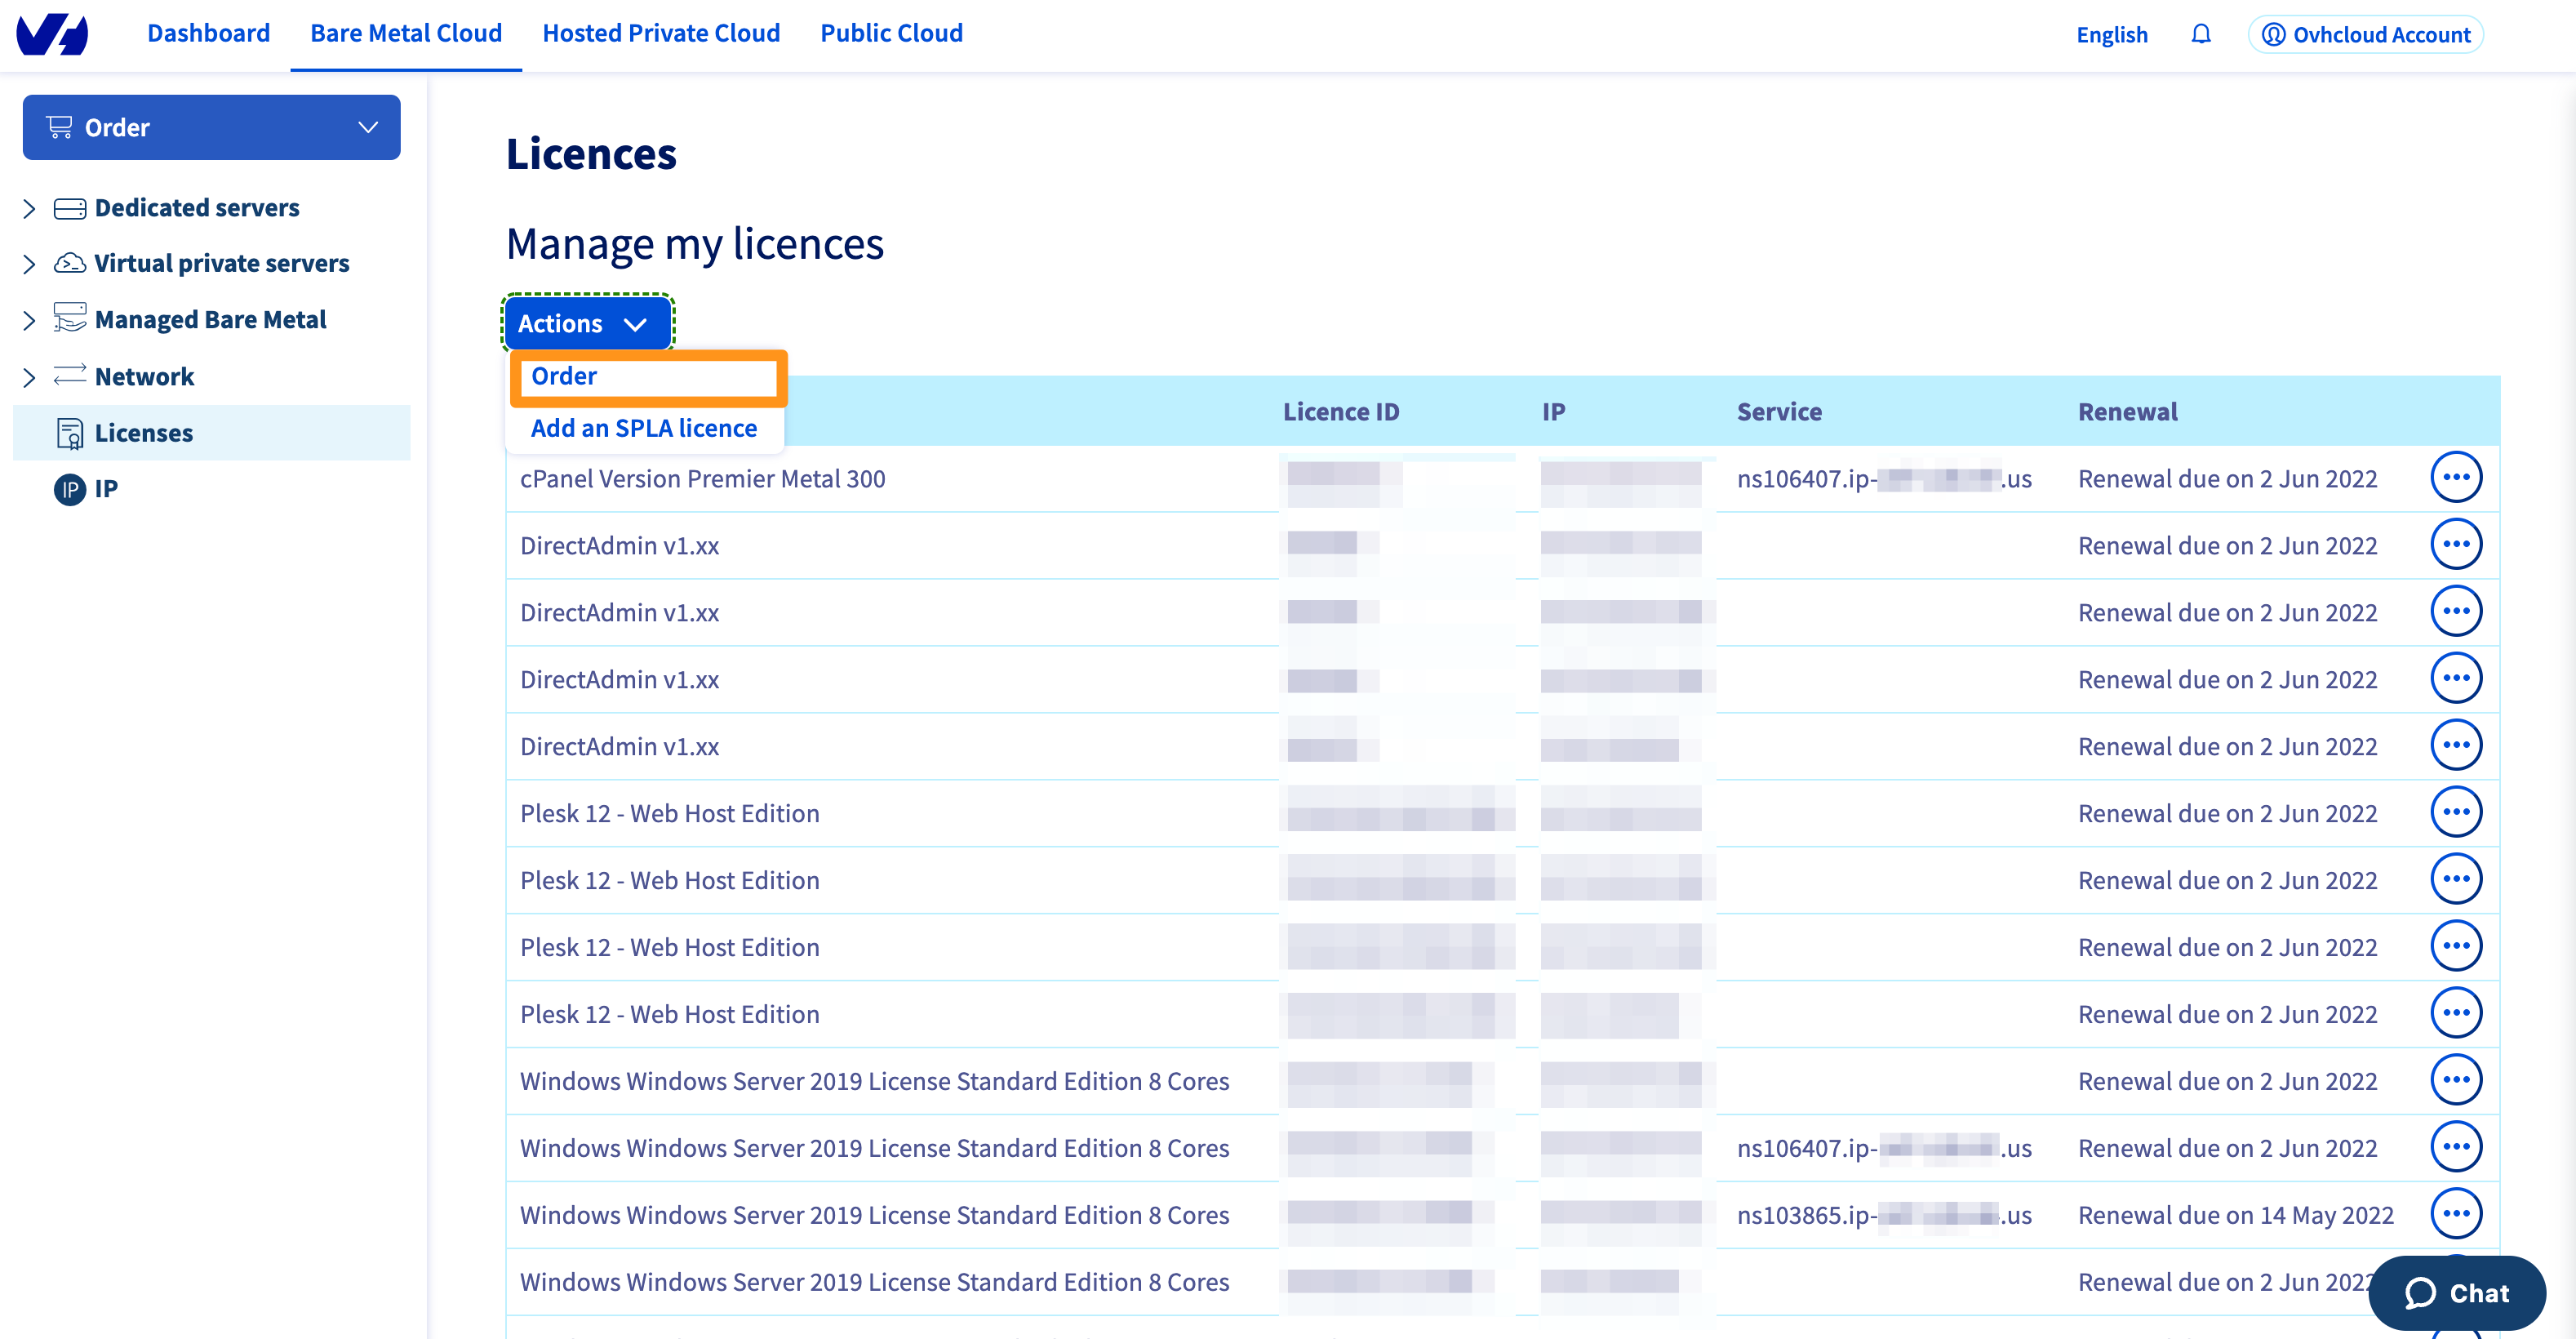Viewport: 2576px width, 1339px height.
Task: Open options menu for second Plesk 12 row
Action: click(x=2455, y=880)
